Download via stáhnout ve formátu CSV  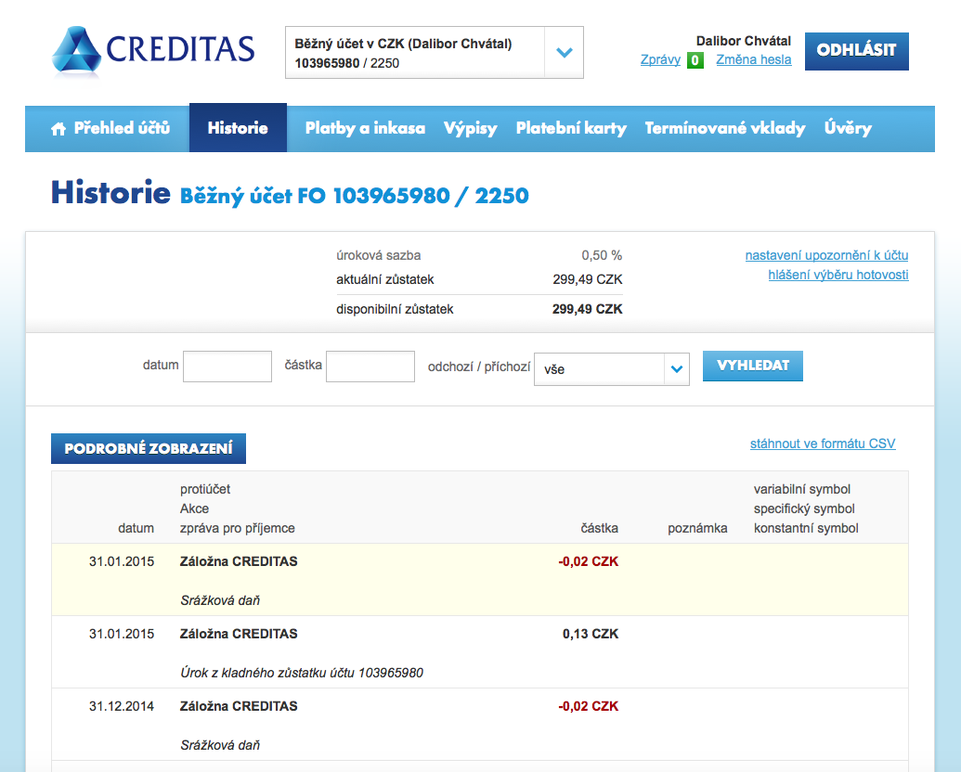pyautogui.click(x=823, y=444)
